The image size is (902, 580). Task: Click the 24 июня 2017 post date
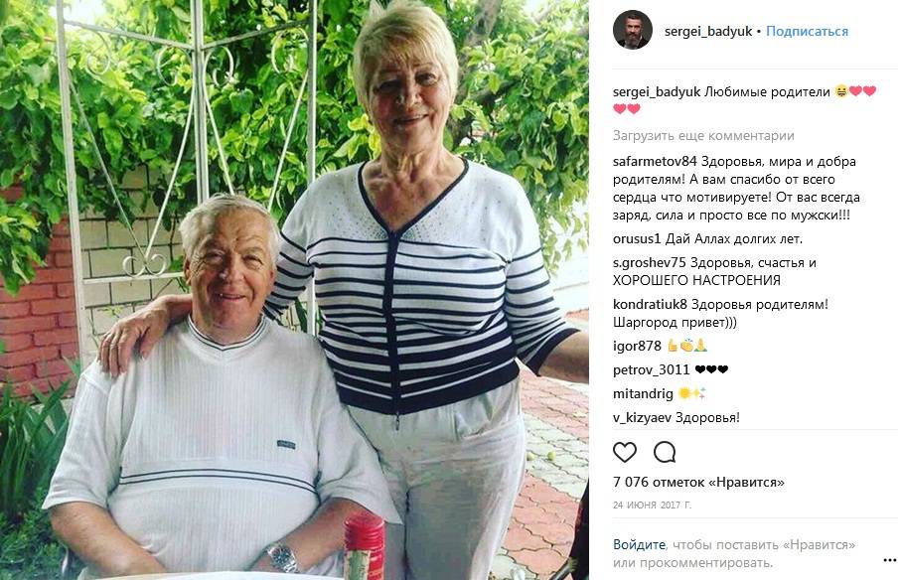(x=653, y=506)
